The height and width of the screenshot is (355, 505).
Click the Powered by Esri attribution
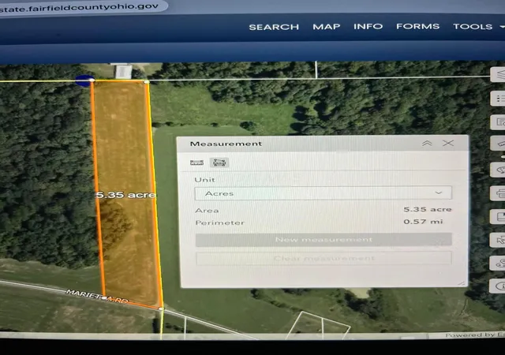tap(475, 335)
